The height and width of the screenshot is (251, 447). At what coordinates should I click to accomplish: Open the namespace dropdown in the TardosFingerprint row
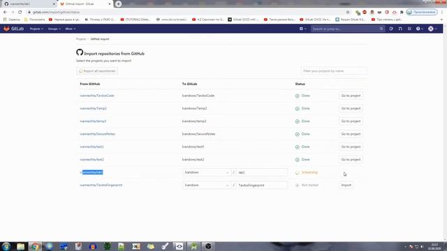coord(207,185)
